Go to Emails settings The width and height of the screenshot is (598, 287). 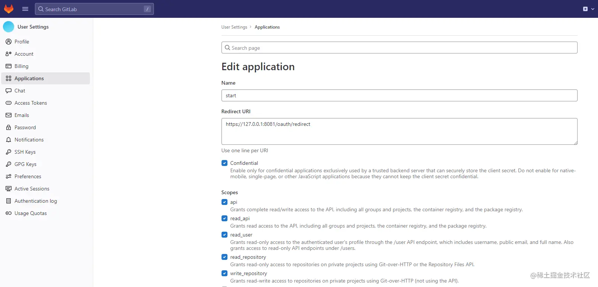coord(46,115)
